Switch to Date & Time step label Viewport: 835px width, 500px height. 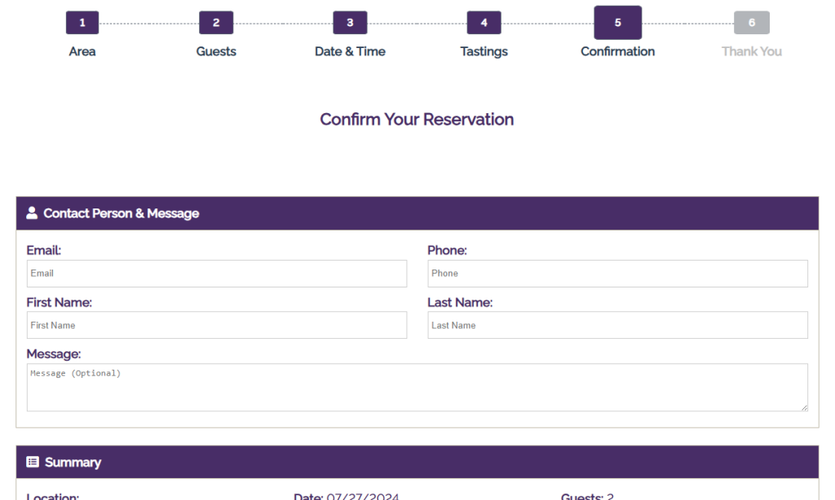click(x=350, y=51)
